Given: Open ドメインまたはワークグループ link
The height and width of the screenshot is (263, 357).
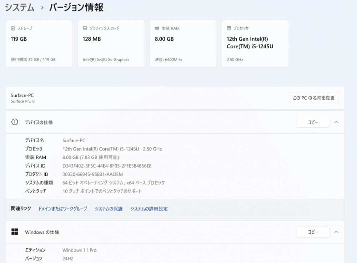Looking at the screenshot, I should (x=62, y=209).
